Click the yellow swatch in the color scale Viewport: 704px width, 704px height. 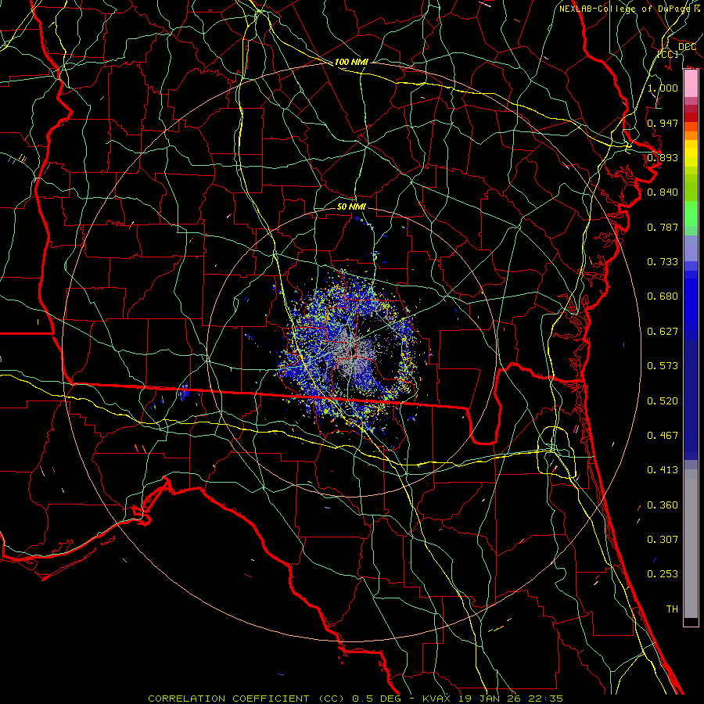coord(691,154)
